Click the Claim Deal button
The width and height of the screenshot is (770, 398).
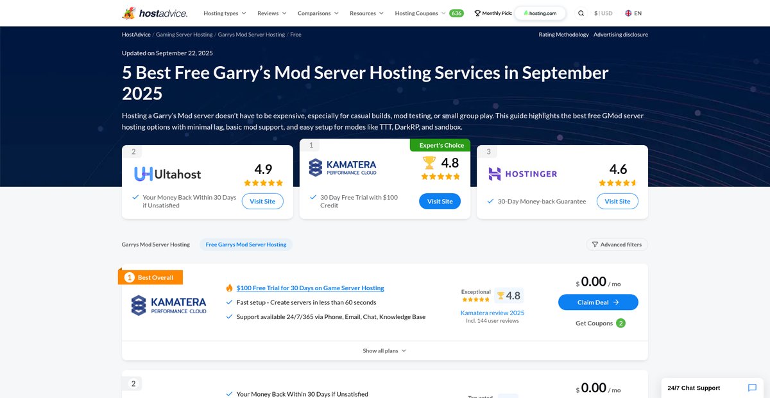598,302
